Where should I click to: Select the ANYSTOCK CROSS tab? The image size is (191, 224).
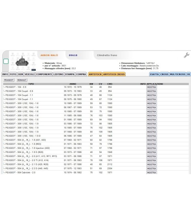coord(114,74)
